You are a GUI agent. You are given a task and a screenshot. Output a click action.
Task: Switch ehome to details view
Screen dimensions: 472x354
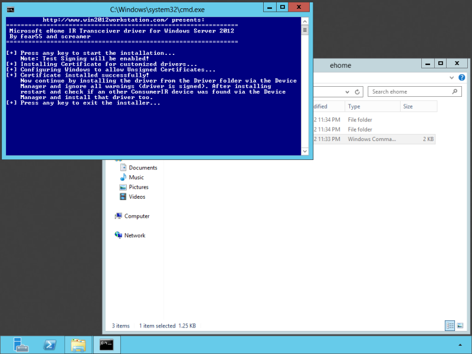450,326
